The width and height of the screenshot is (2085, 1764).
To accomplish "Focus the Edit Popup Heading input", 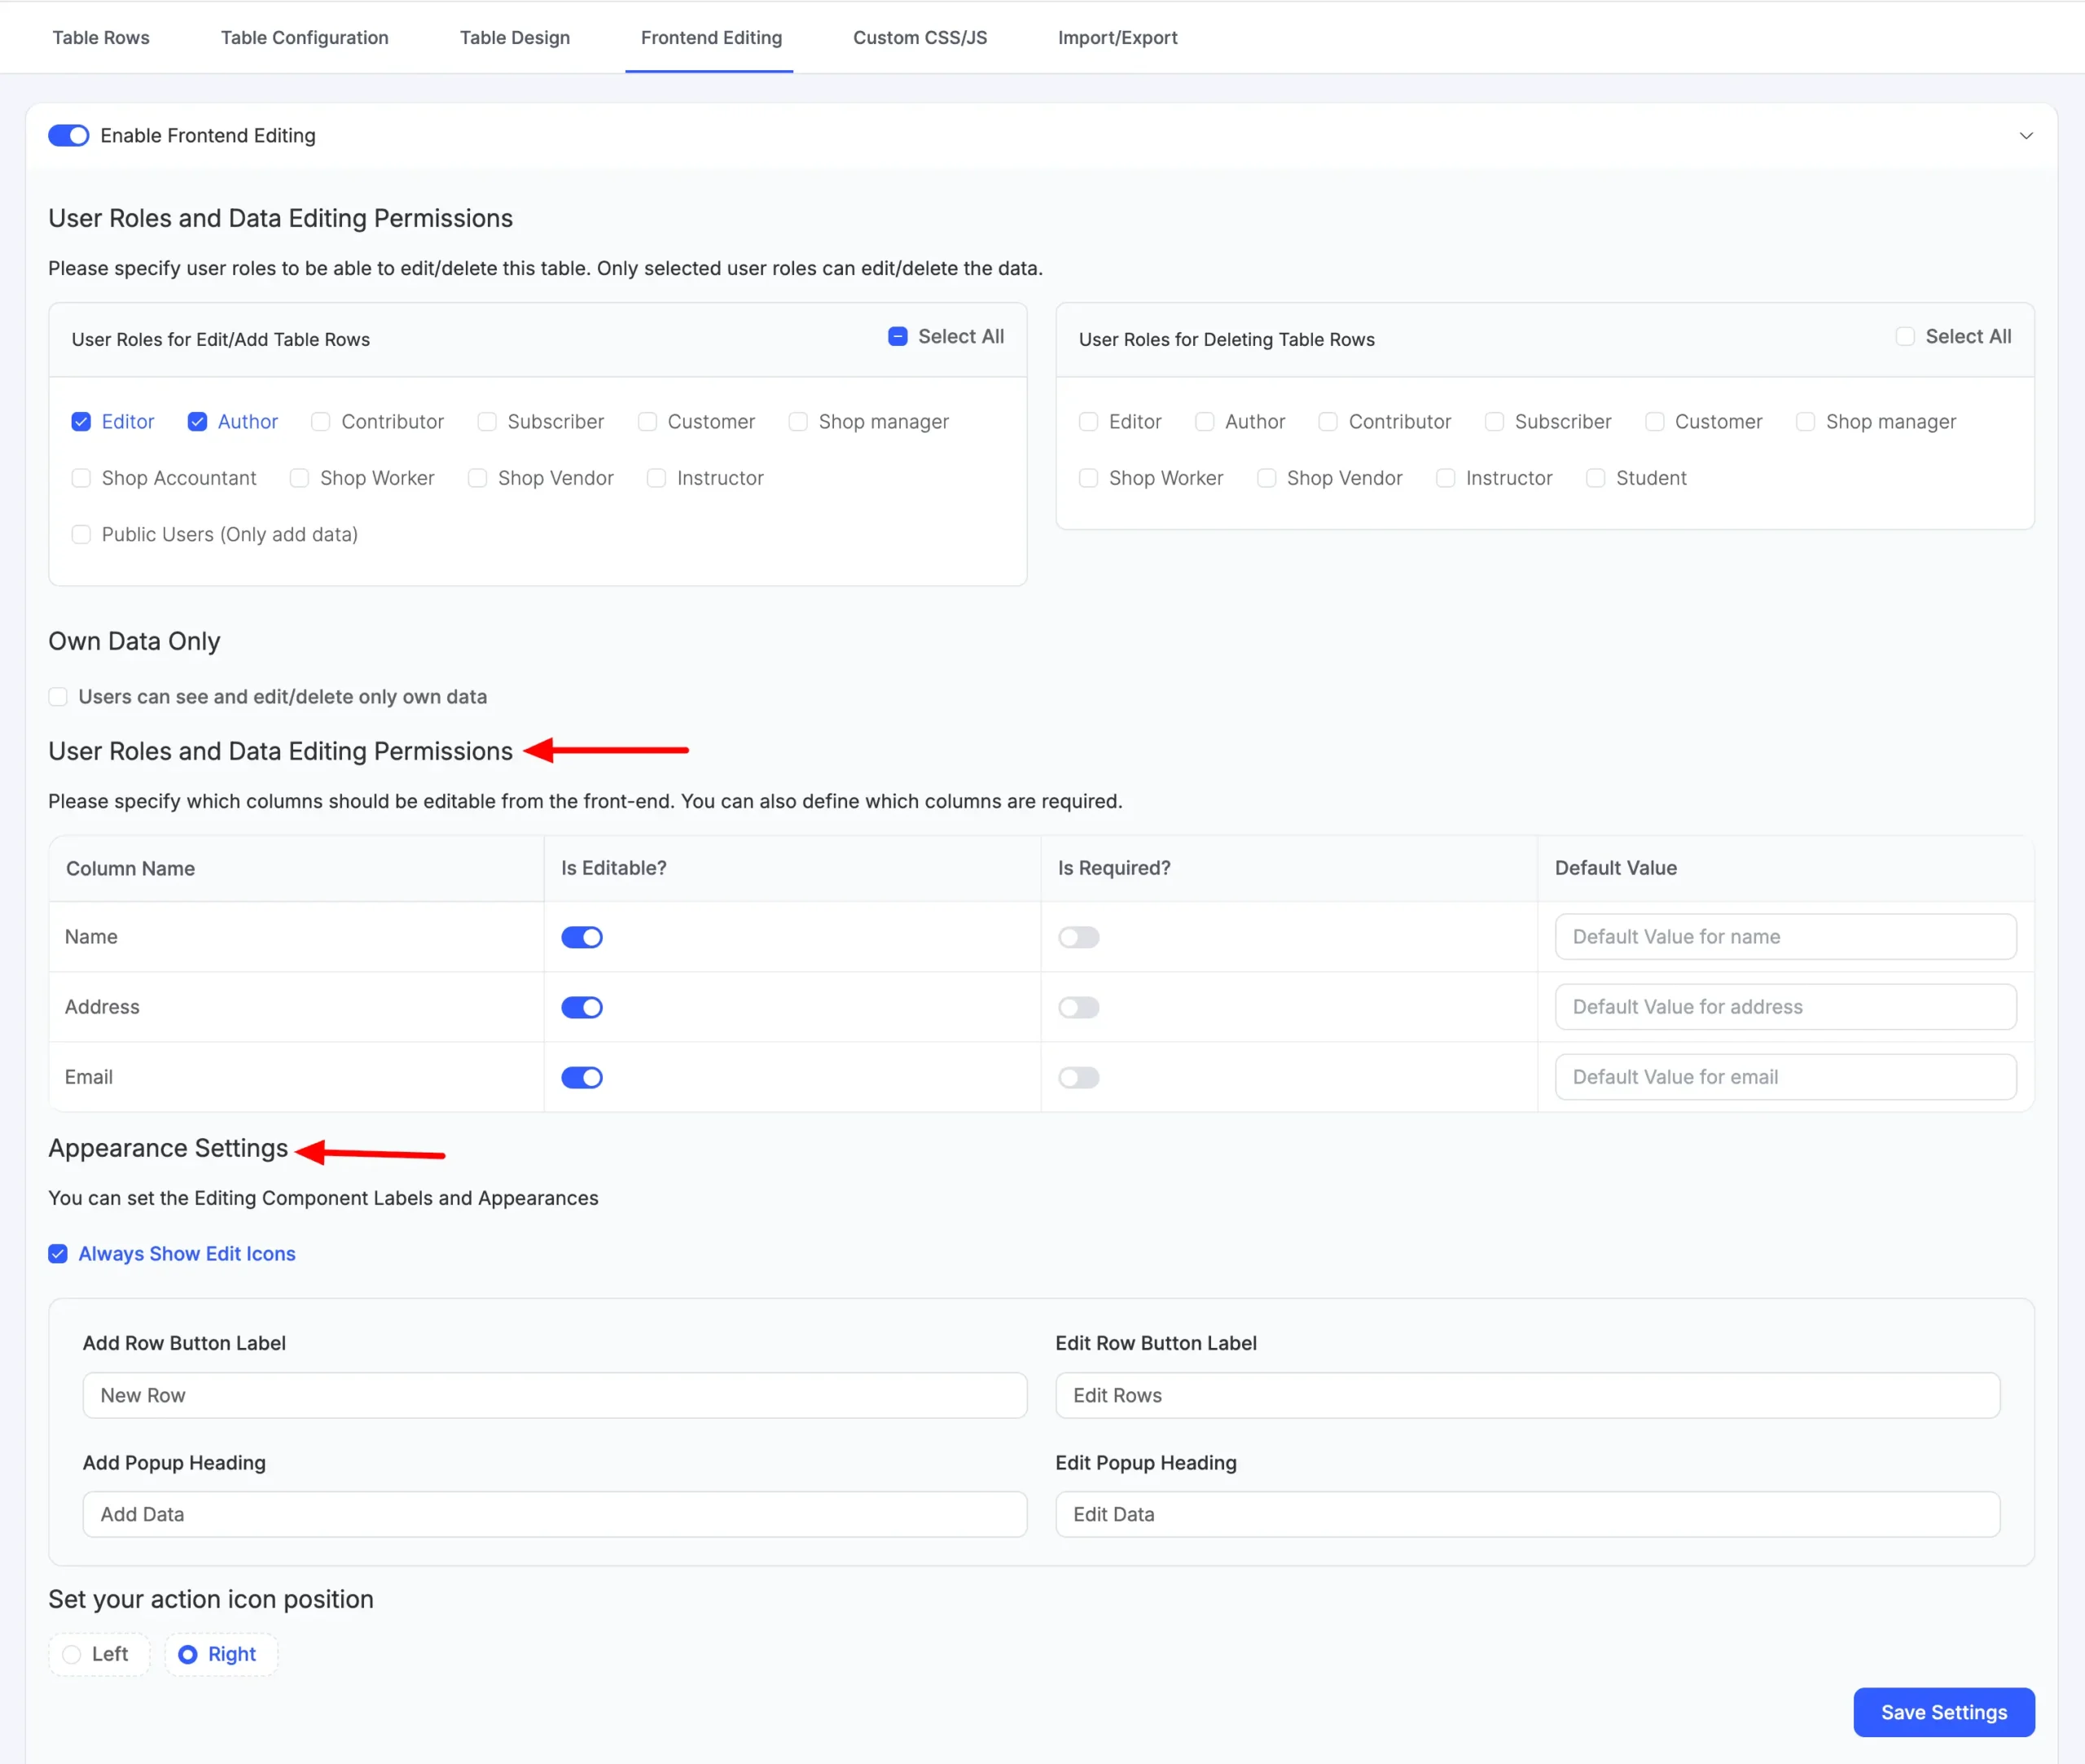I will (x=1527, y=1514).
